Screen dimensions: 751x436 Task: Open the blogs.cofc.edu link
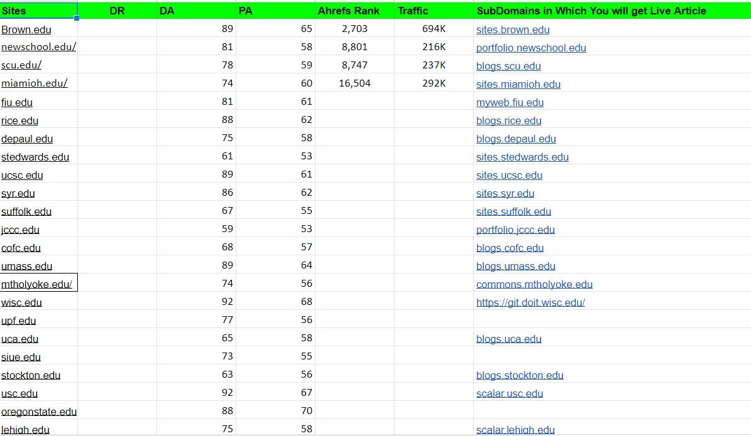coord(510,248)
